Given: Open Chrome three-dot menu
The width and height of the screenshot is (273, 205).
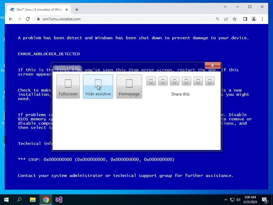Looking at the screenshot, I should click(262, 19).
